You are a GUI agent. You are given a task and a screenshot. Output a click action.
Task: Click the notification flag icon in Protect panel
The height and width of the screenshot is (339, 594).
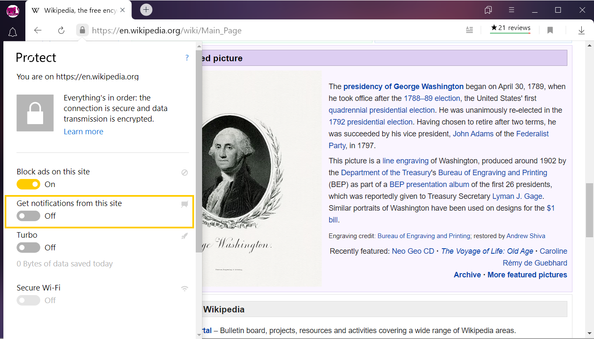pyautogui.click(x=184, y=204)
